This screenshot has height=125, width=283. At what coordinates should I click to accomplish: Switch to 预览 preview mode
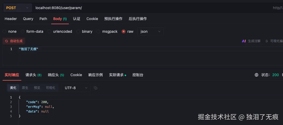[37, 88]
